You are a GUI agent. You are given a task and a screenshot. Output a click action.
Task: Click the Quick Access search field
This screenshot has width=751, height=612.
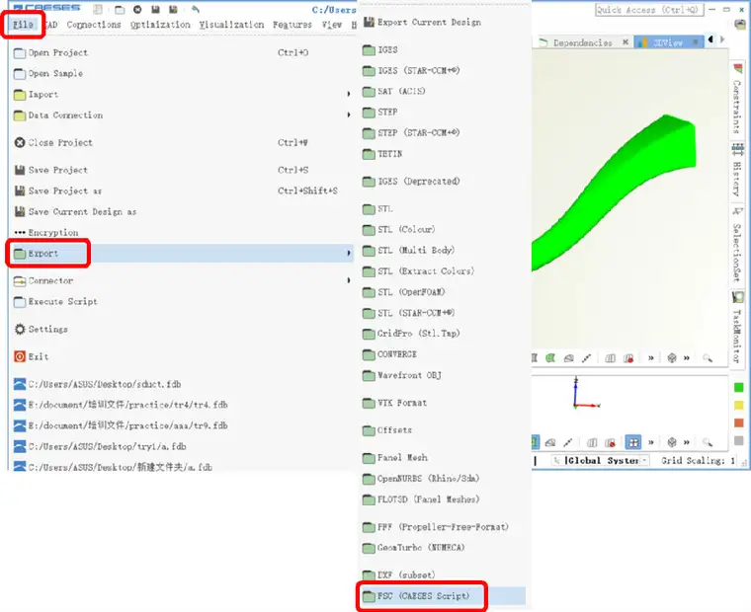[x=649, y=10]
